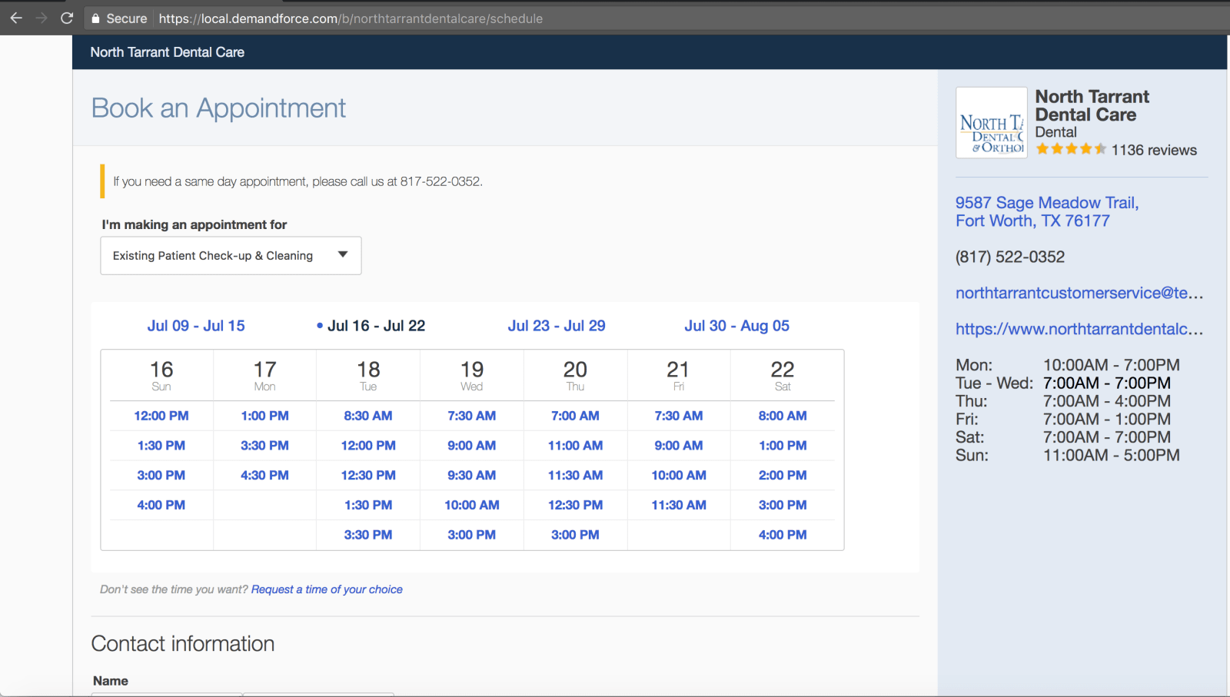
Task: Click the star rating icons
Action: (x=1071, y=149)
